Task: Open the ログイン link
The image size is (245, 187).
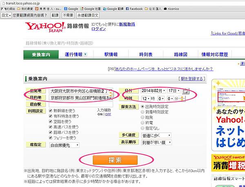Action: point(98,29)
